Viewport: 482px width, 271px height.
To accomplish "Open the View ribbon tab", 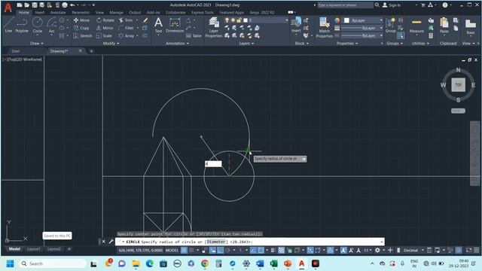I will pyautogui.click(x=99, y=13).
